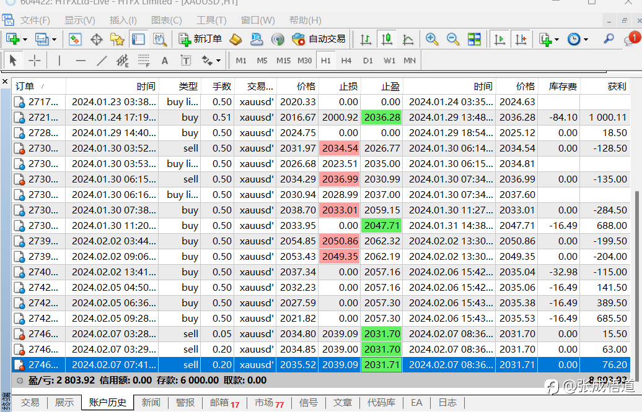This screenshot has width=642, height=412.
Task: Switch timeframe to W1
Action: 389,61
